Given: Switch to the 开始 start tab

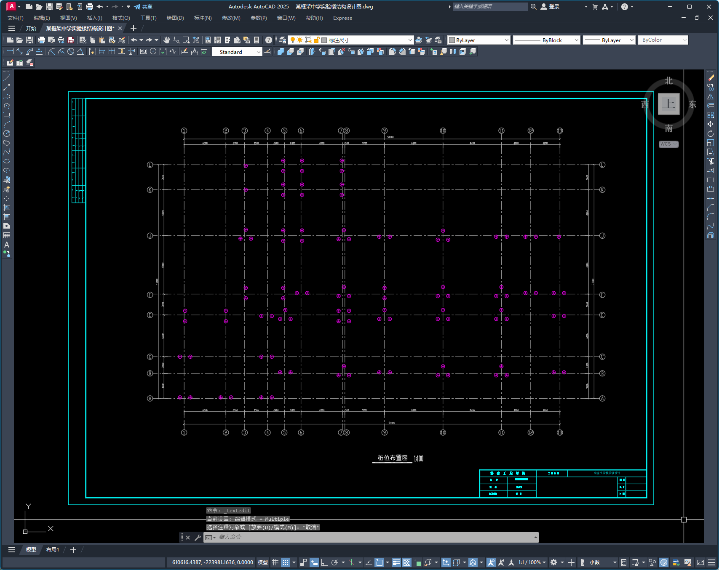Looking at the screenshot, I should [31, 28].
